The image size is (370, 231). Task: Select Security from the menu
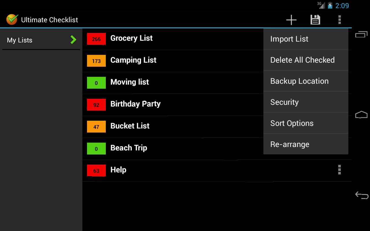coord(284,102)
